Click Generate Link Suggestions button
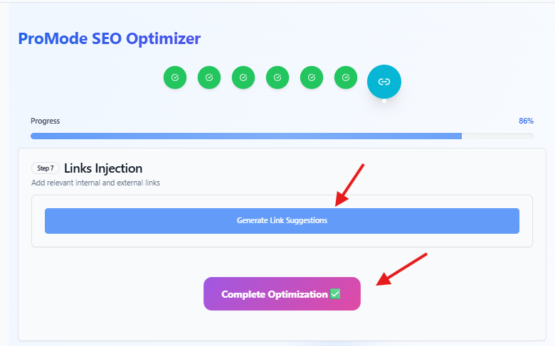Image resolution: width=555 pixels, height=346 pixels. [282, 220]
